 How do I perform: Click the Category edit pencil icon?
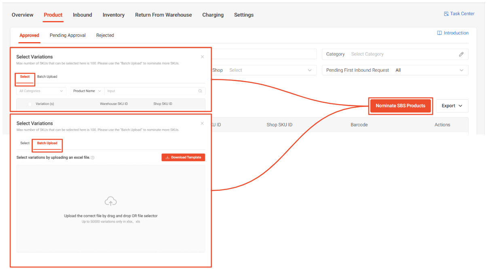pyautogui.click(x=461, y=54)
